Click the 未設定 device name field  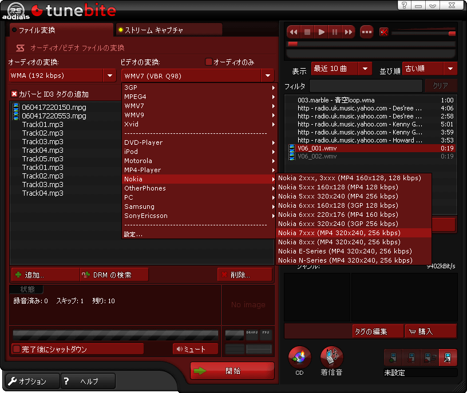(x=421, y=373)
